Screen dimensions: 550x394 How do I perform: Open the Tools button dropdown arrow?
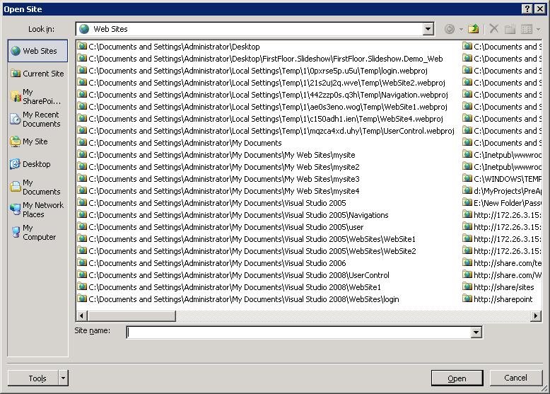63,378
